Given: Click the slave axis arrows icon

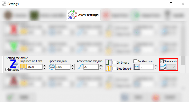Looking at the screenshot, I should pyautogui.click(x=163, y=67).
